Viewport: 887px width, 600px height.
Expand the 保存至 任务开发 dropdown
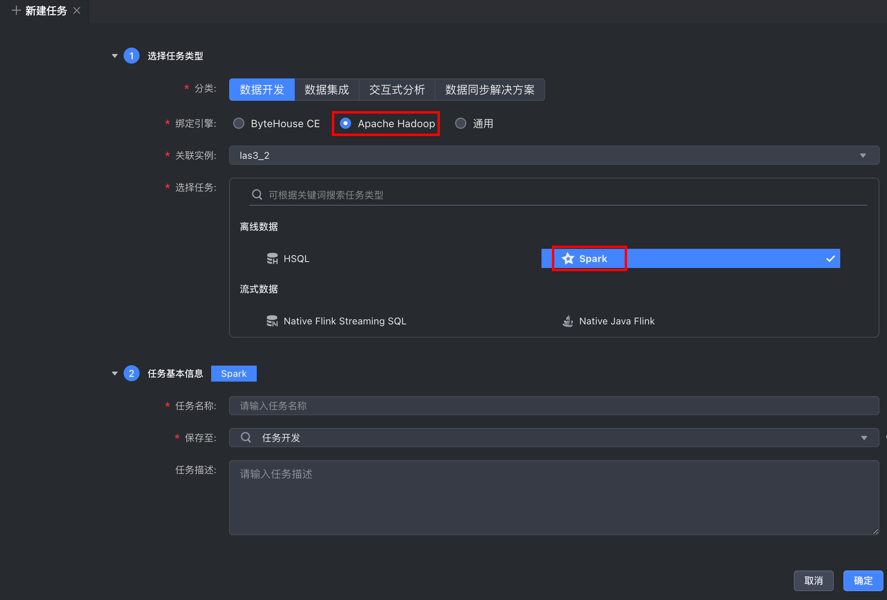pos(864,438)
